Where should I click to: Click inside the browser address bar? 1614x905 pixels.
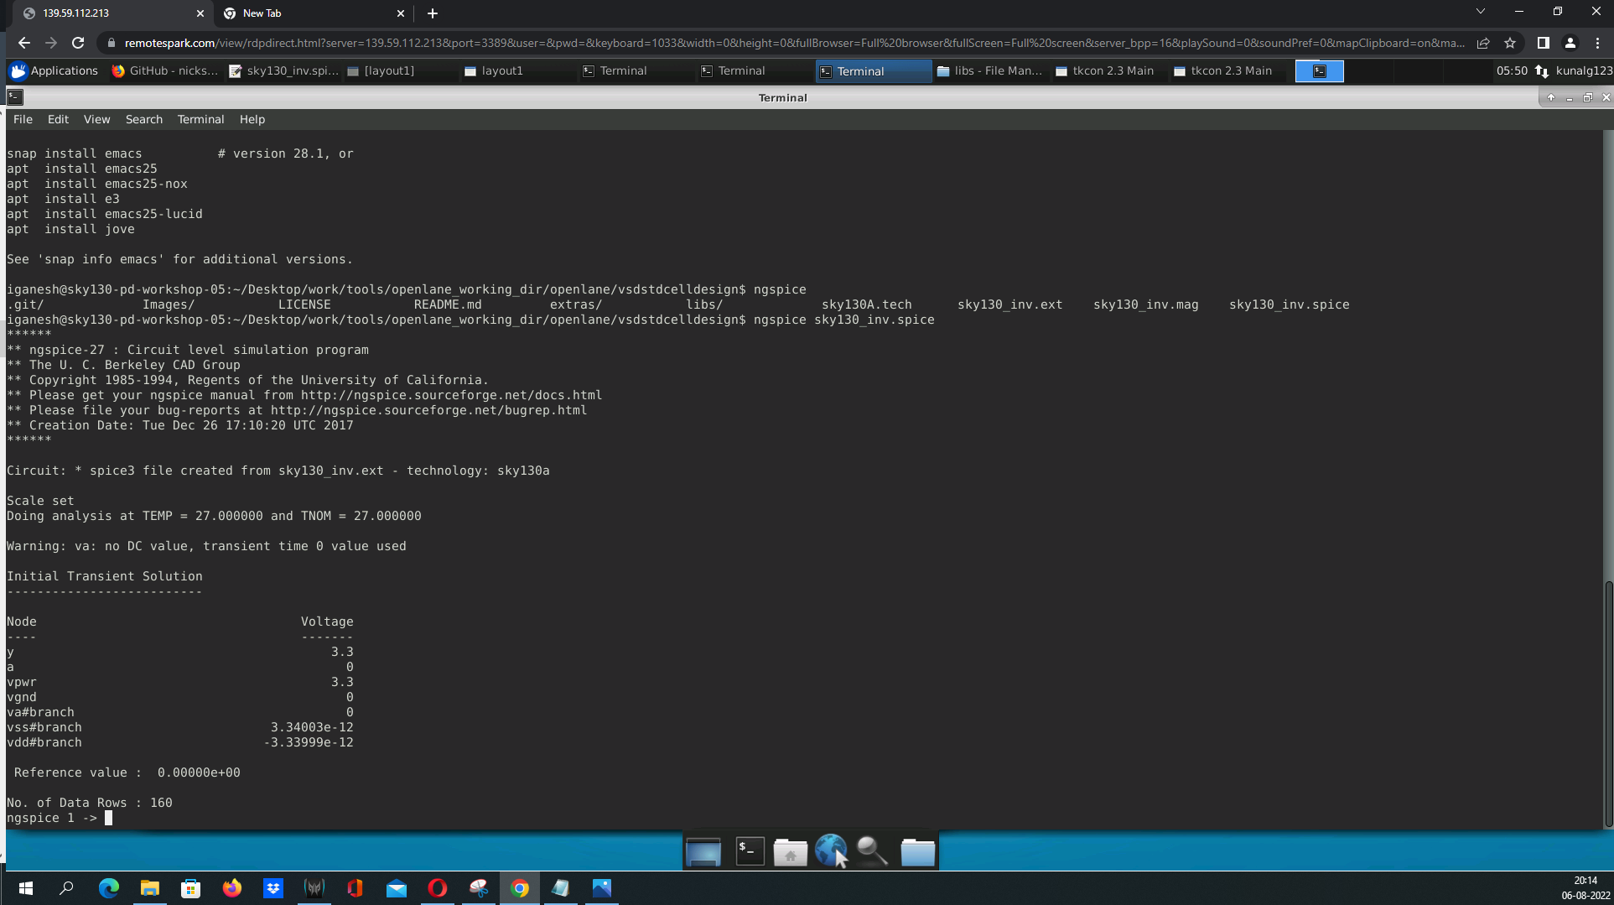pos(503,42)
